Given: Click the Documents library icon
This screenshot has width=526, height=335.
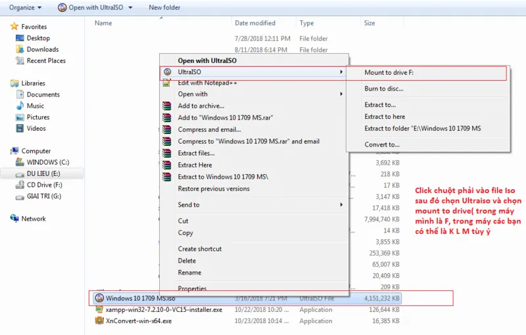Looking at the screenshot, I should (20, 95).
